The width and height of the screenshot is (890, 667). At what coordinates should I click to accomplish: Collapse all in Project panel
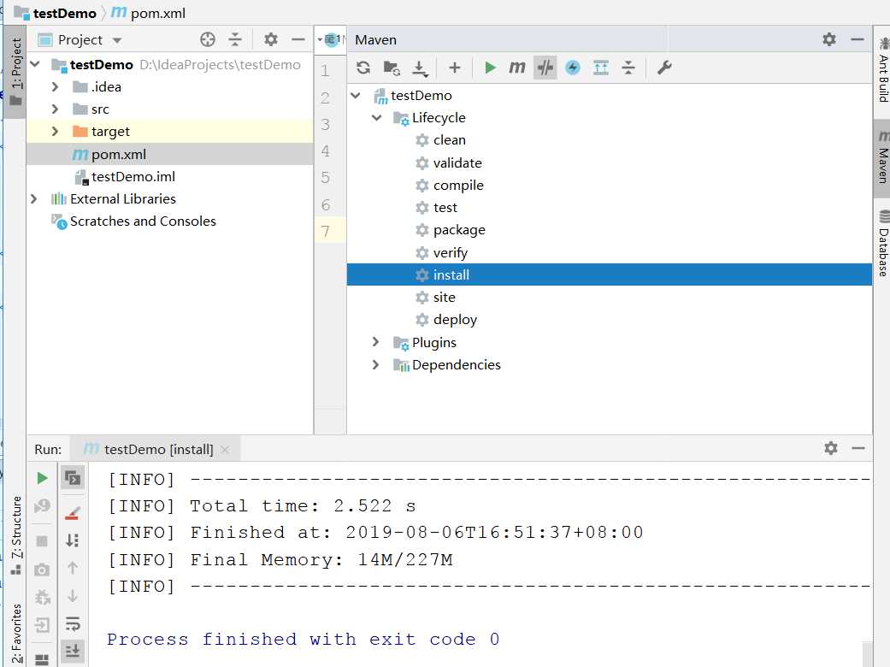pyautogui.click(x=235, y=39)
